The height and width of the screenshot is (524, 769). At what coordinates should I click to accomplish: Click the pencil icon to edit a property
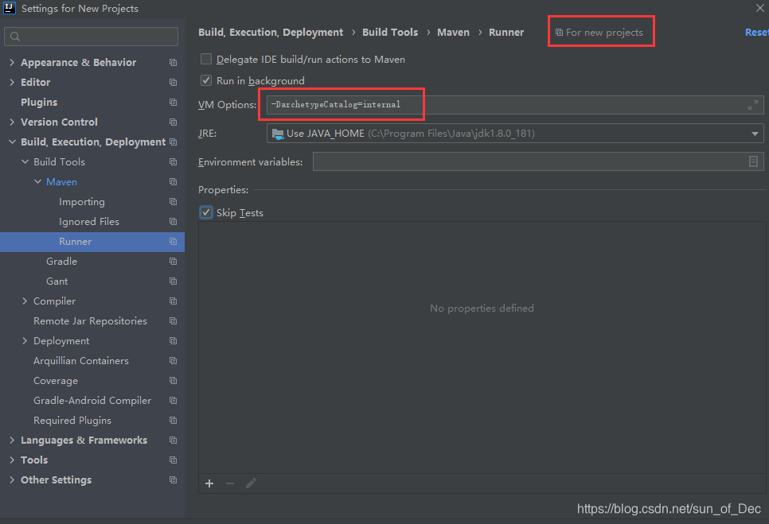[x=251, y=483]
